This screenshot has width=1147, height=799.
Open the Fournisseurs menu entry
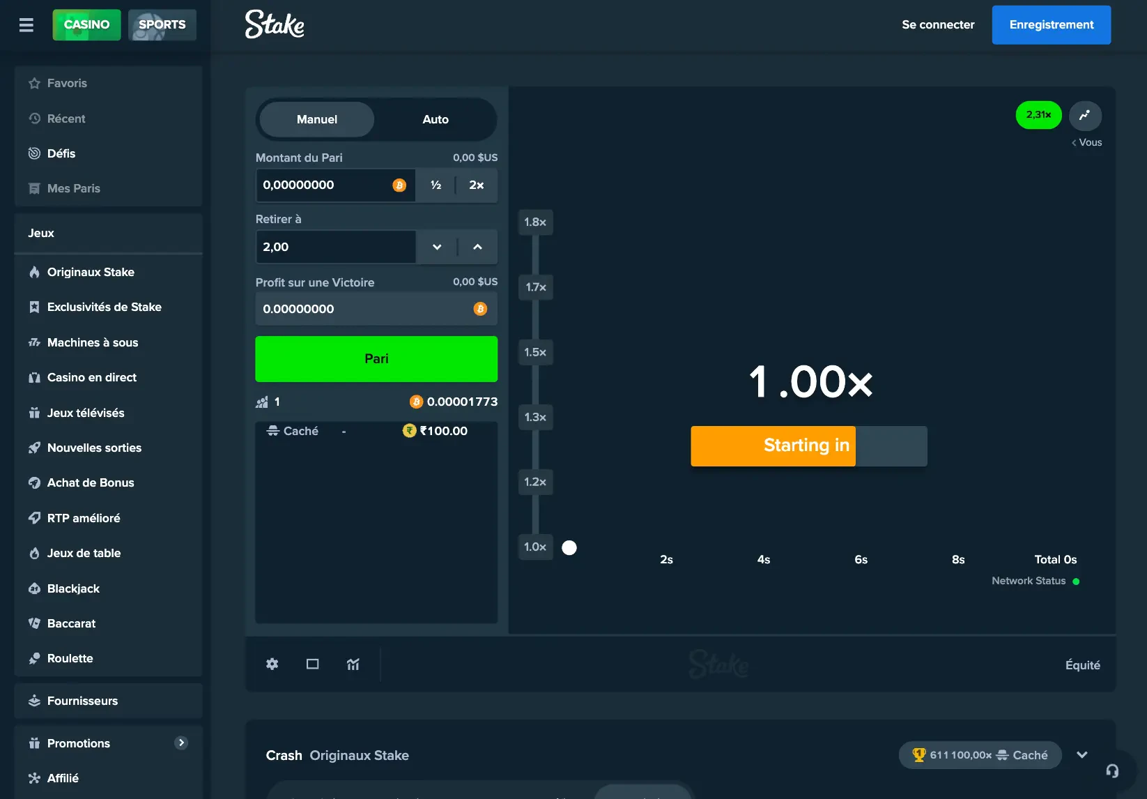108,701
